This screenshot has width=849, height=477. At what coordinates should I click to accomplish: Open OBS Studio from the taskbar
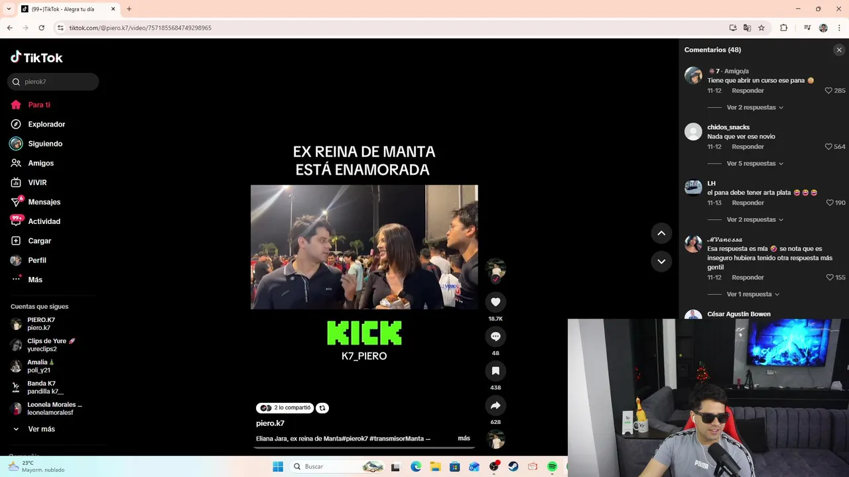tap(494, 467)
